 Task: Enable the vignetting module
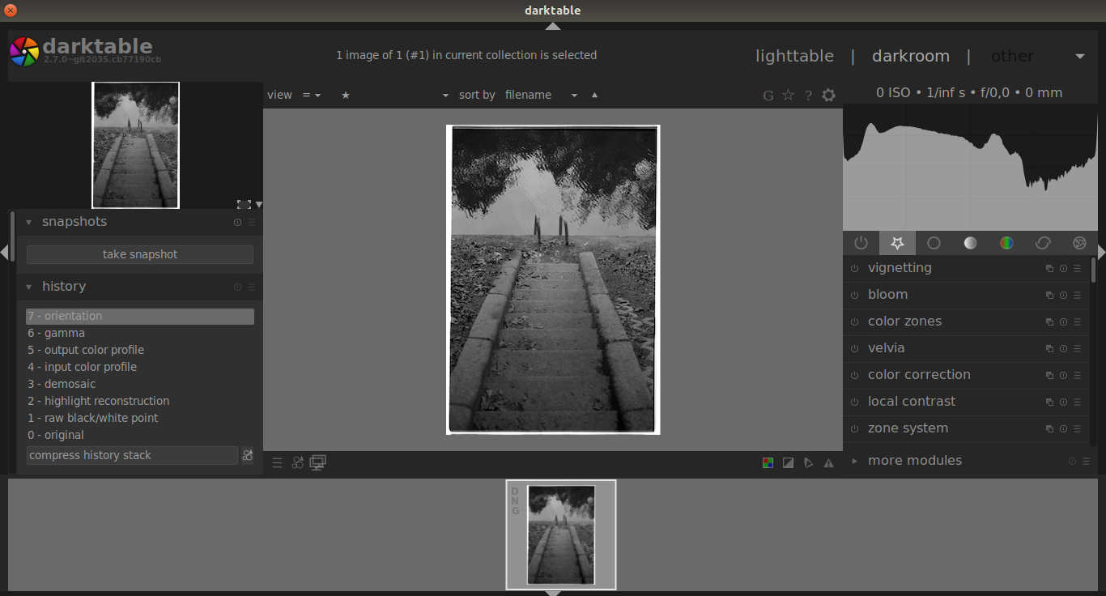point(854,269)
